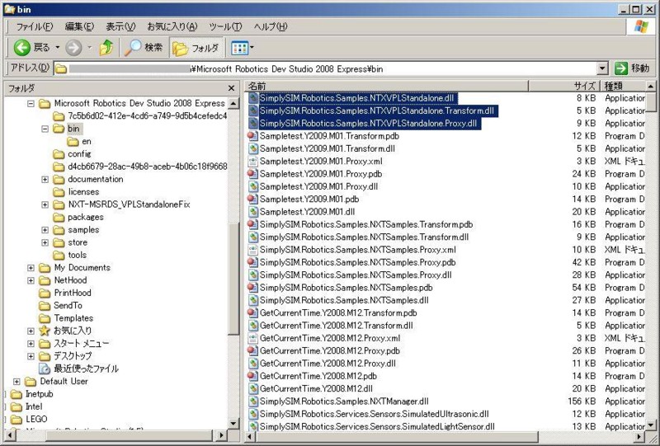This screenshot has width=660, height=446.
Task: Open the Views button dropdown arrow
Action: [252, 48]
